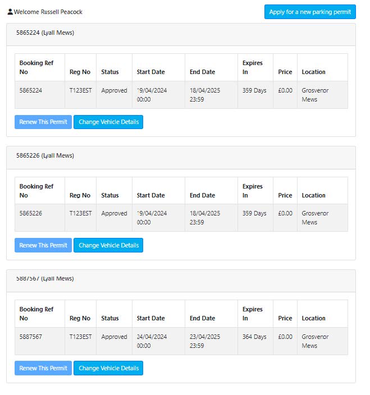Click the 364 Days expiry cell
The width and height of the screenshot is (370, 395).
pos(255,341)
